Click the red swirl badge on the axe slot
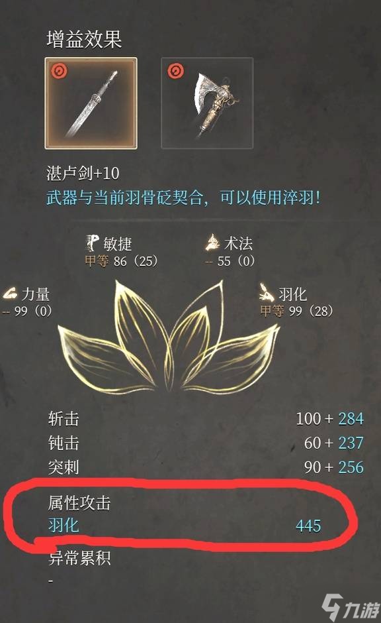Viewport: 381px width, 623px height. tap(175, 72)
